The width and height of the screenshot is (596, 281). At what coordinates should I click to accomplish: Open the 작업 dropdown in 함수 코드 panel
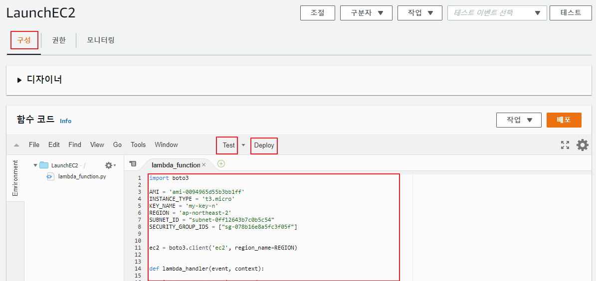(x=519, y=120)
